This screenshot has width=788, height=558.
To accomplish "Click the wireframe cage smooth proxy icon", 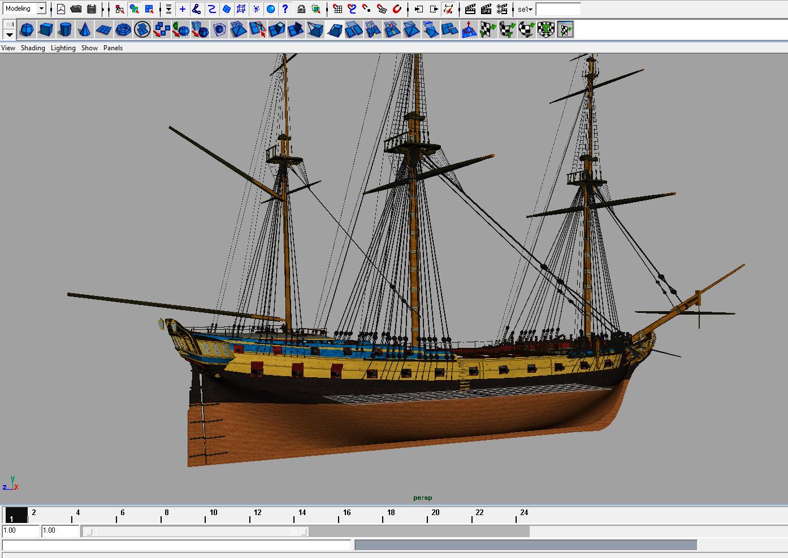I will (x=219, y=29).
